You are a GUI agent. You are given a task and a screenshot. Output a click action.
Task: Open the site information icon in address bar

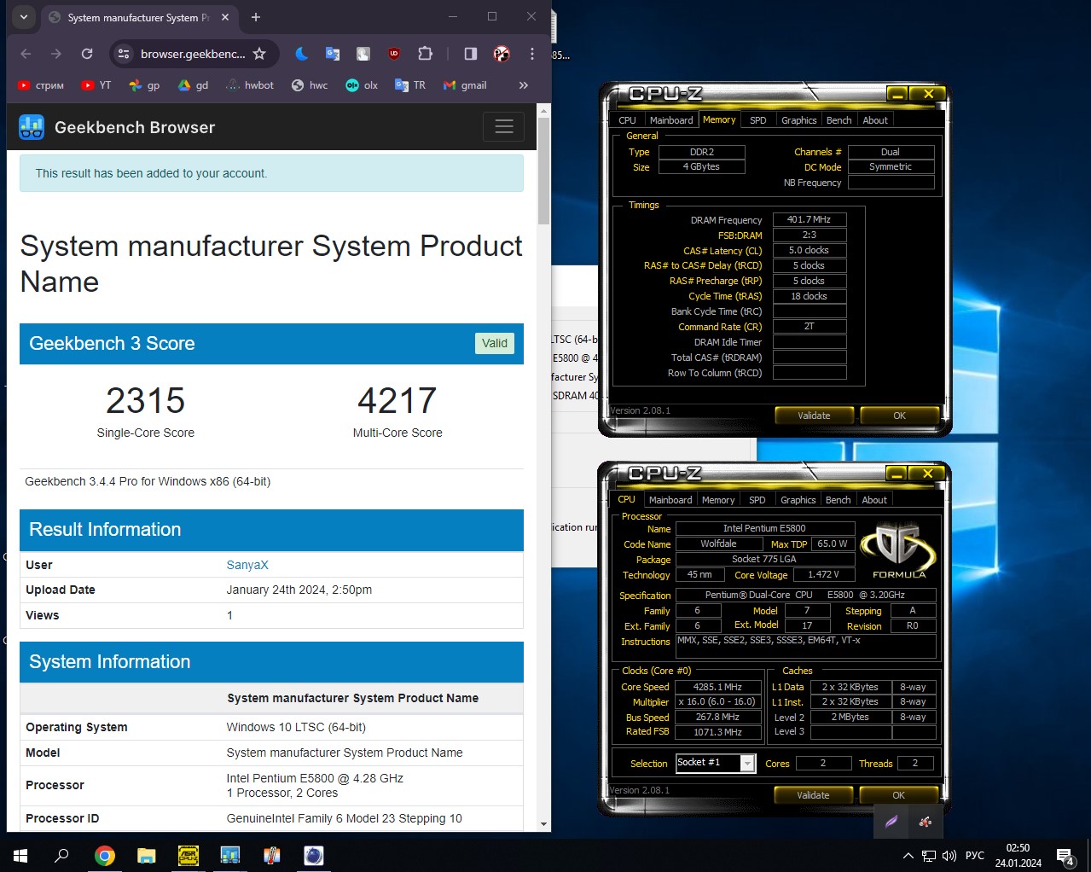click(124, 54)
